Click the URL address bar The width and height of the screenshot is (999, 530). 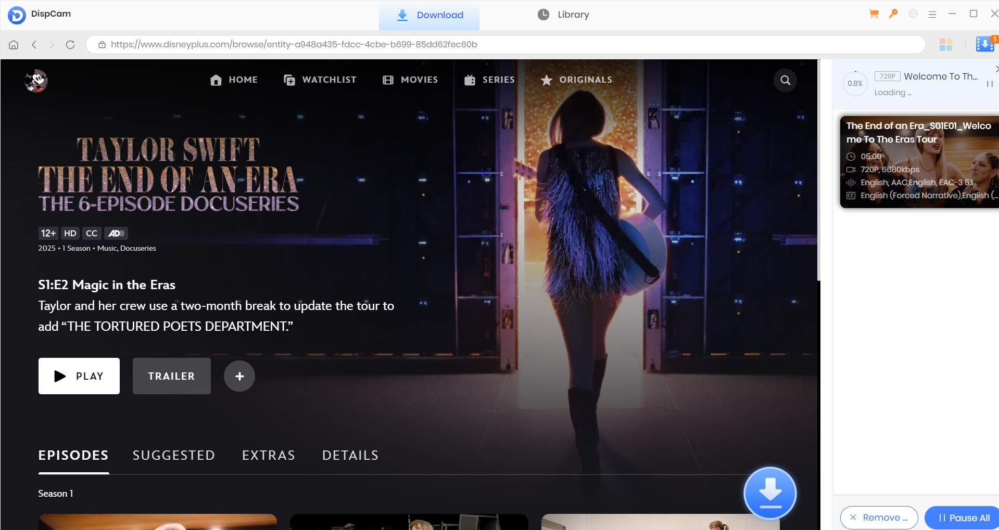pos(505,45)
